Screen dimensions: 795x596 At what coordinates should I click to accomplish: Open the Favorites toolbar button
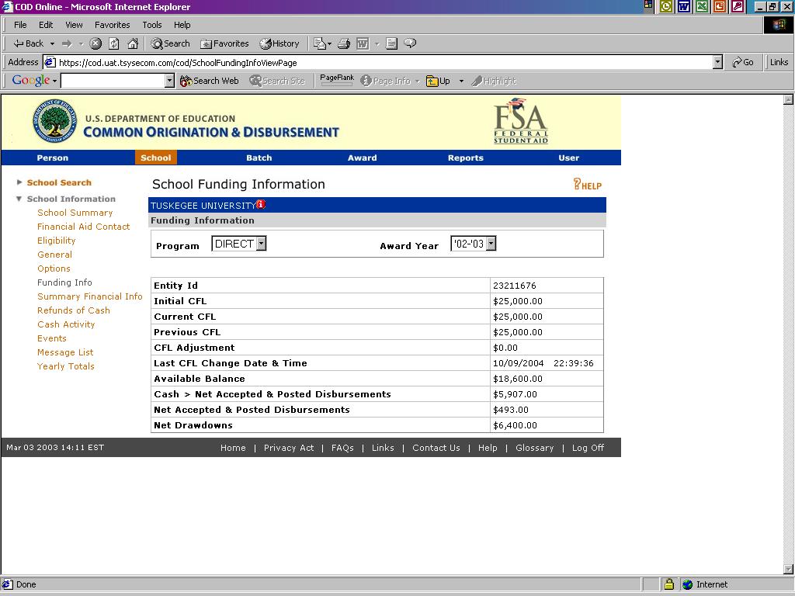pos(224,43)
